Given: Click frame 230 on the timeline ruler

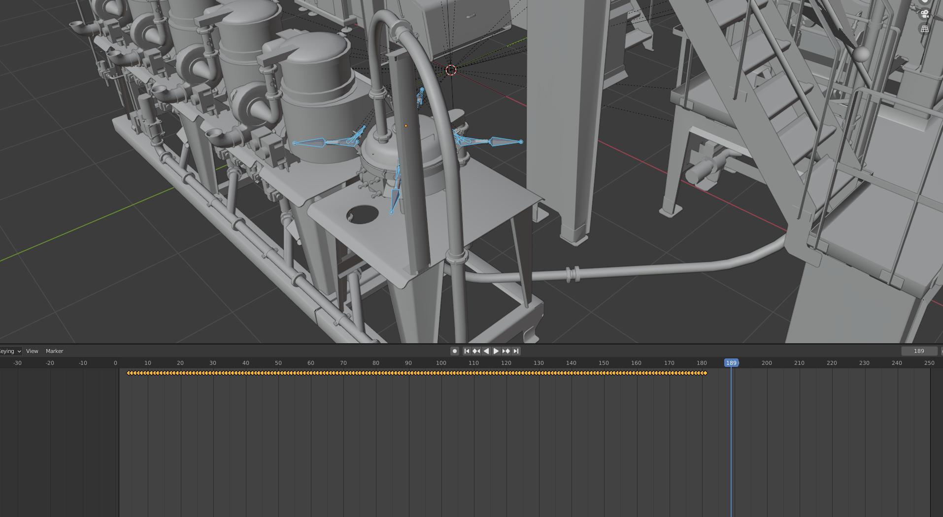Looking at the screenshot, I should 864,363.
